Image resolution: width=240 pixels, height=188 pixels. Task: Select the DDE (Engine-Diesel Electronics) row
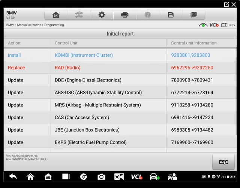88,80
